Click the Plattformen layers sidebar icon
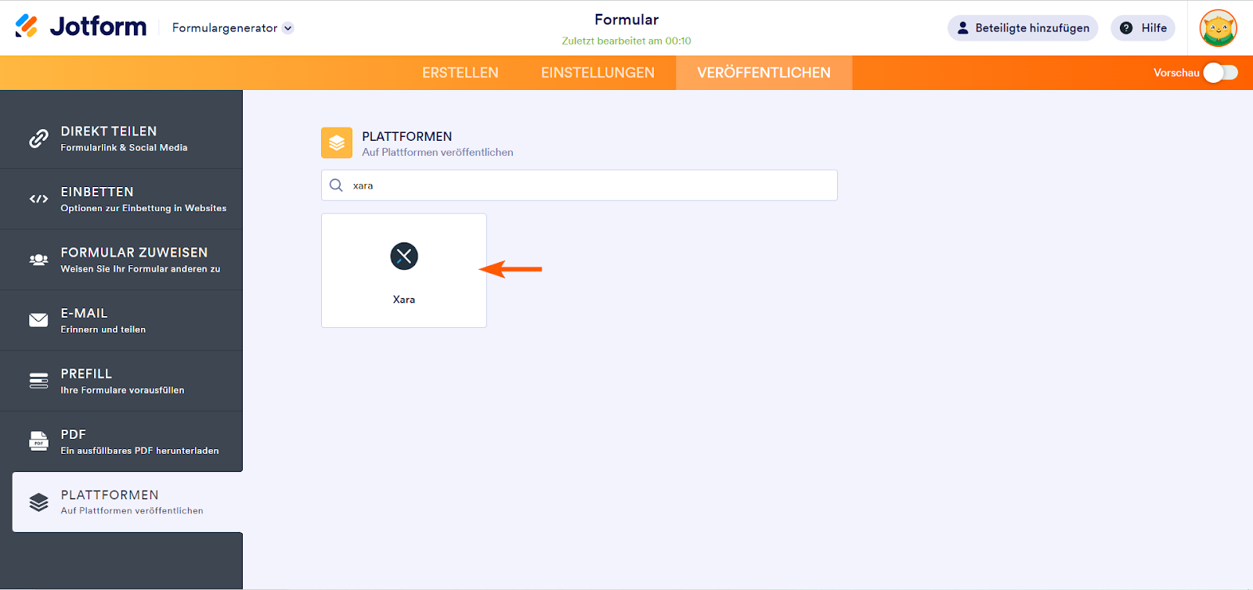This screenshot has height=590, width=1253. point(38,502)
